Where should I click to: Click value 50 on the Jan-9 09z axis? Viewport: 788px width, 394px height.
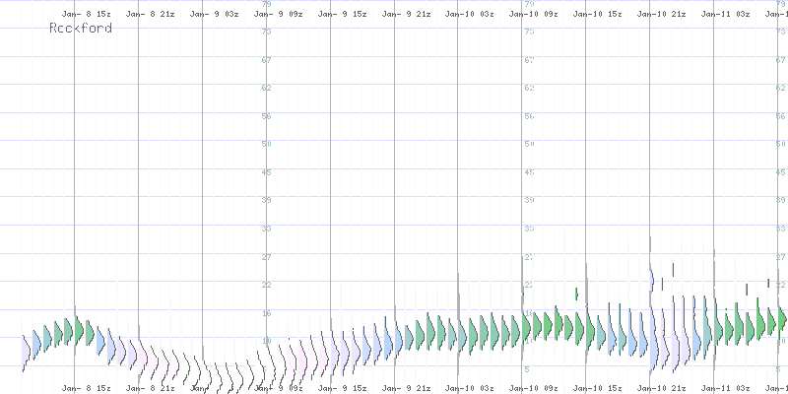click(266, 144)
